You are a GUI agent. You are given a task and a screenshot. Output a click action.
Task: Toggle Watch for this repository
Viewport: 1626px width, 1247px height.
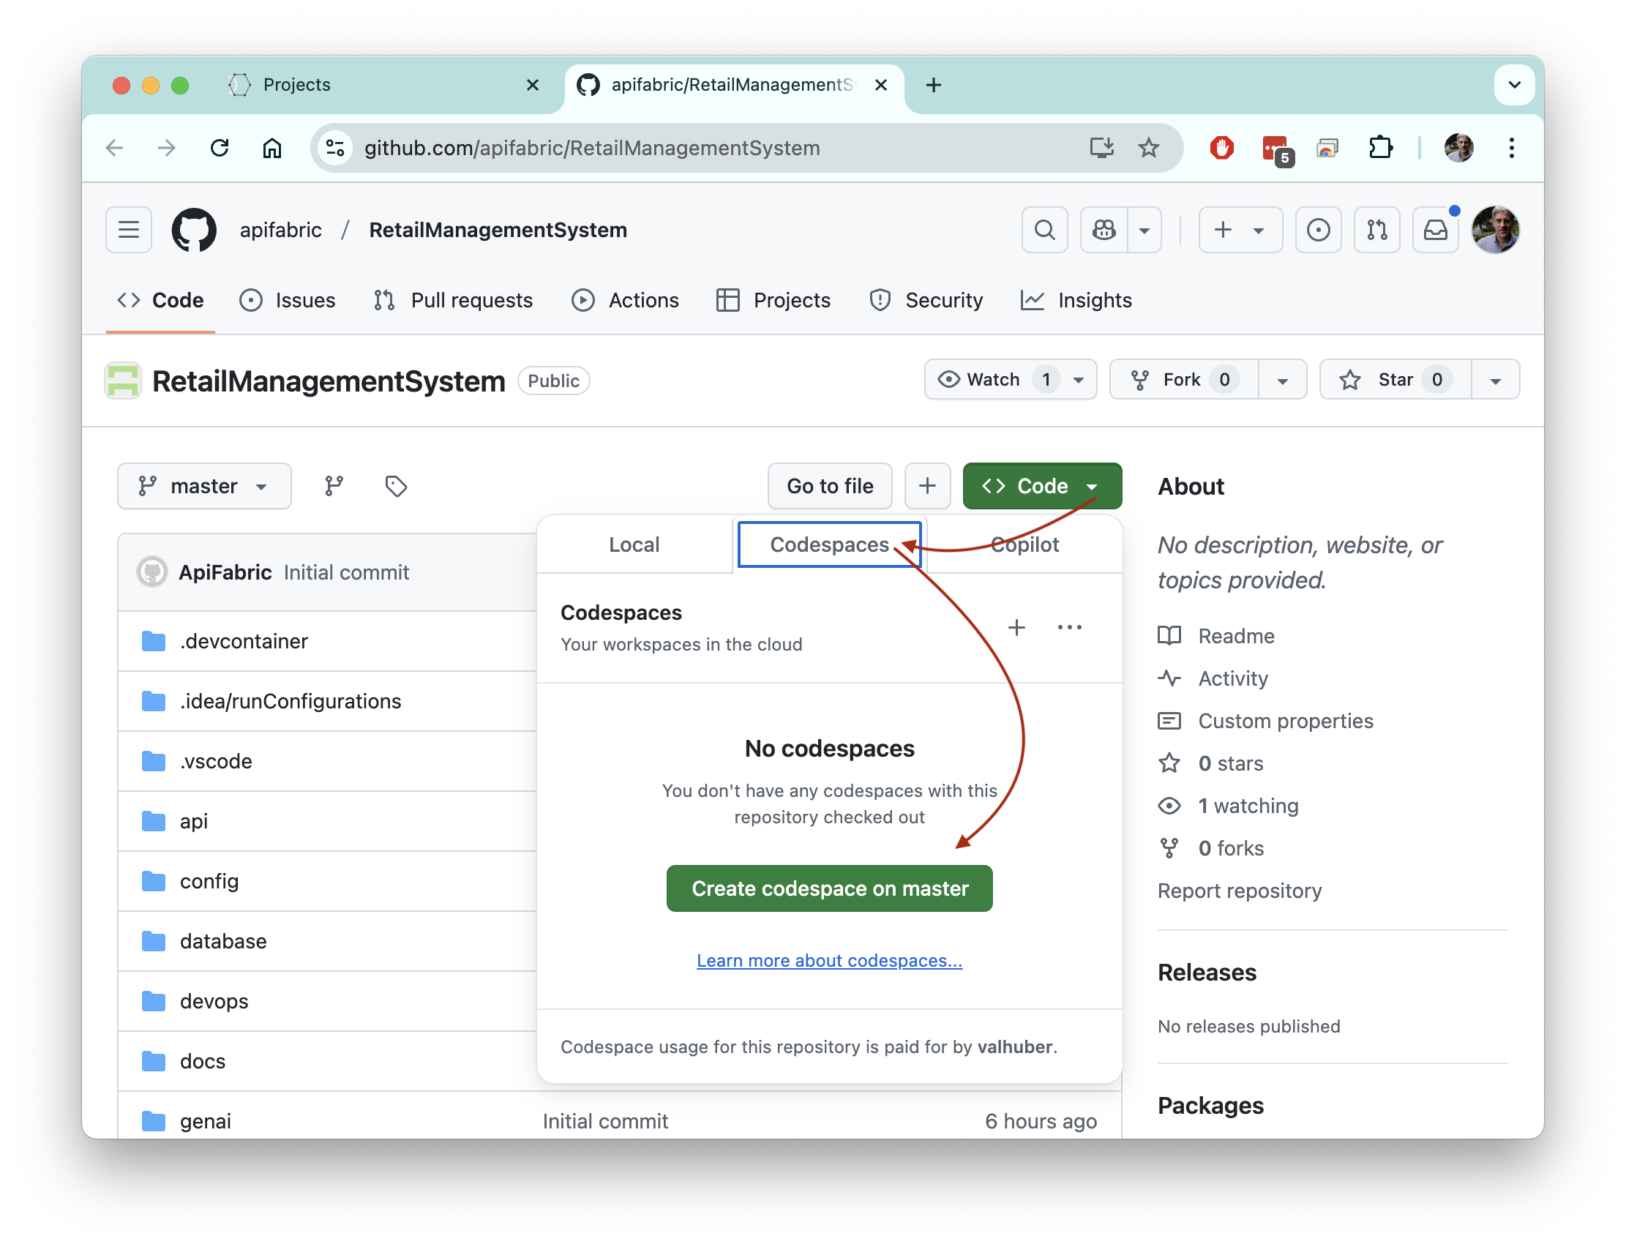point(993,380)
